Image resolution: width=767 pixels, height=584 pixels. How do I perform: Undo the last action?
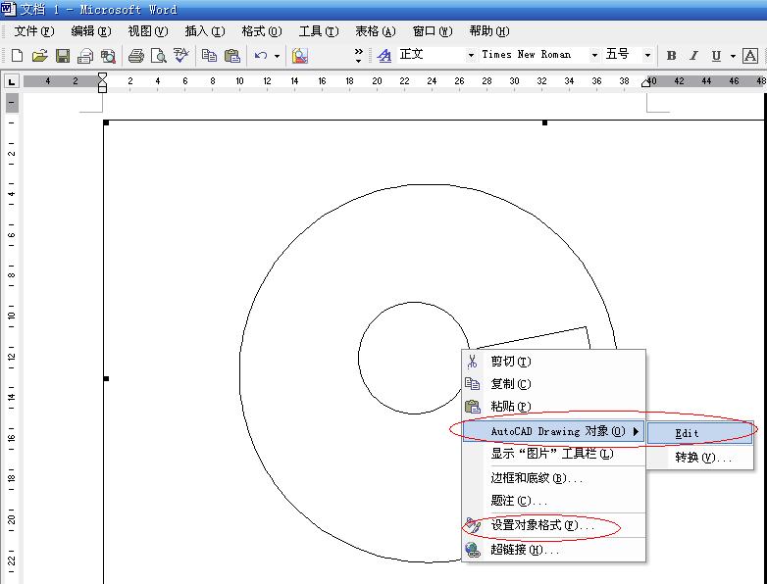[261, 56]
